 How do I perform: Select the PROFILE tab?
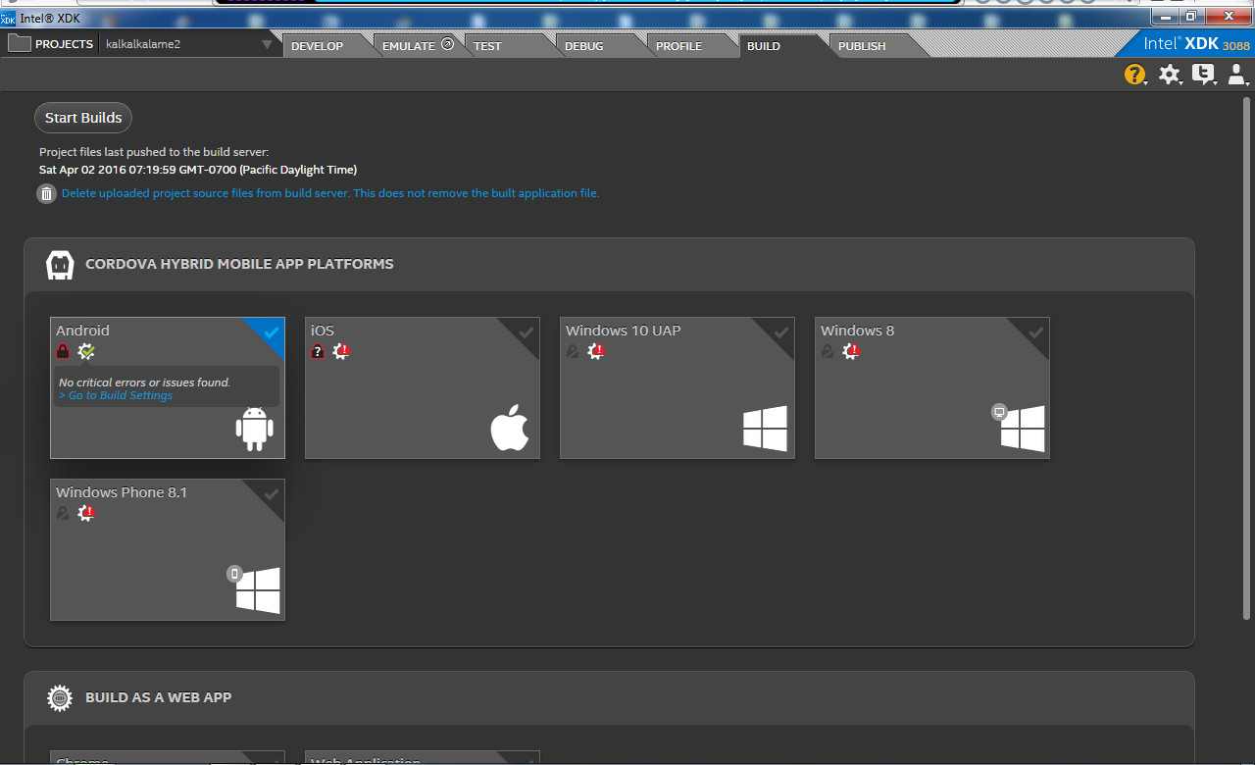click(678, 46)
